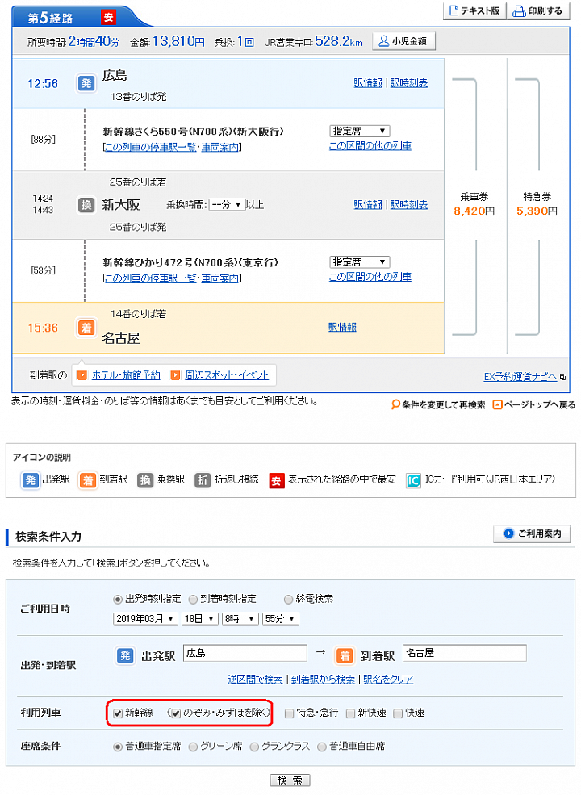Image resolution: width=581 pixels, height=795 pixels.
Task: Click ページトップへ戻る link
Action: pyautogui.click(x=540, y=405)
